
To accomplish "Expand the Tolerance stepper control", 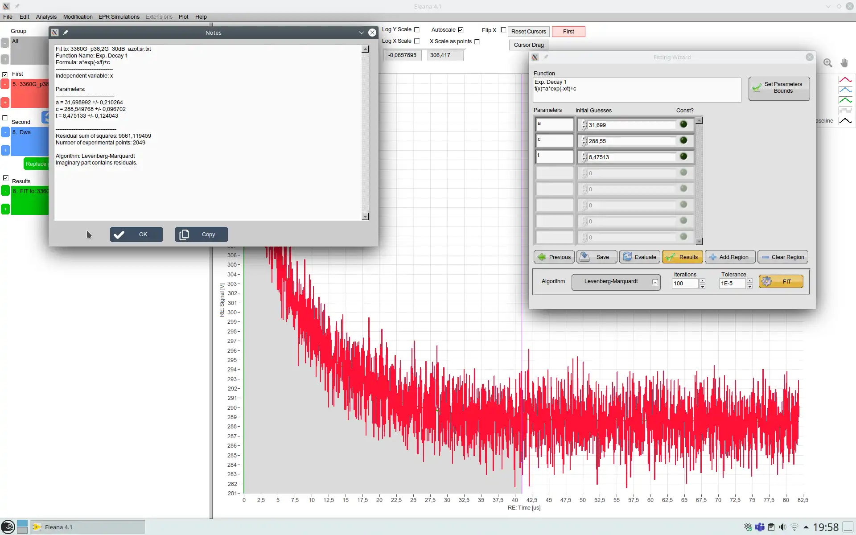I will point(749,280).
